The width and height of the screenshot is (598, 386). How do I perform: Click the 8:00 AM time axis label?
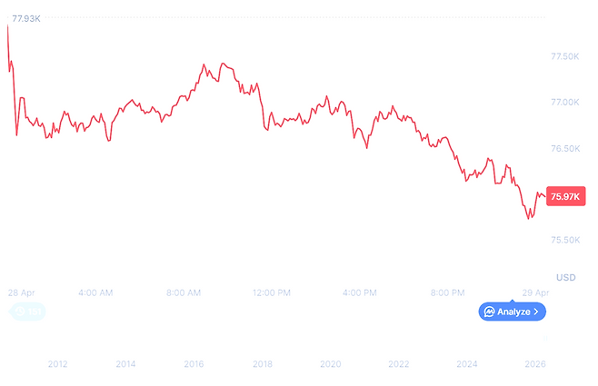pos(184,292)
